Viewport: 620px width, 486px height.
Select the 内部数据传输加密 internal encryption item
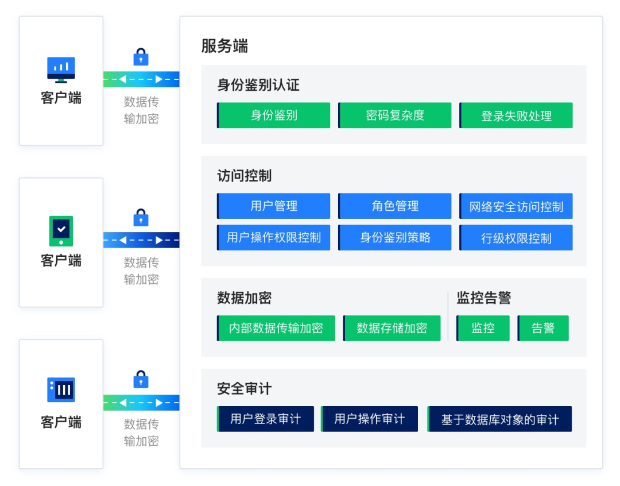[x=276, y=328]
